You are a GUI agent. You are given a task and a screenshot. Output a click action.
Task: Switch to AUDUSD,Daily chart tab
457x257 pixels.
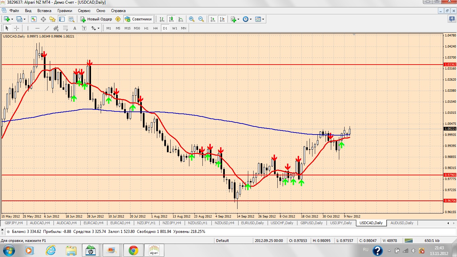[x=402, y=223]
